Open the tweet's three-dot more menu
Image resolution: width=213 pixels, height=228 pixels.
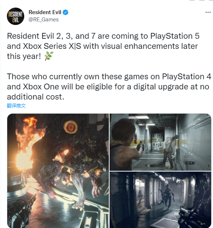point(208,13)
